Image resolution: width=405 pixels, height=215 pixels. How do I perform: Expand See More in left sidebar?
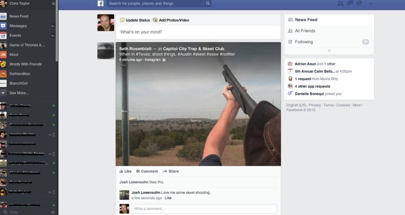click(x=19, y=93)
